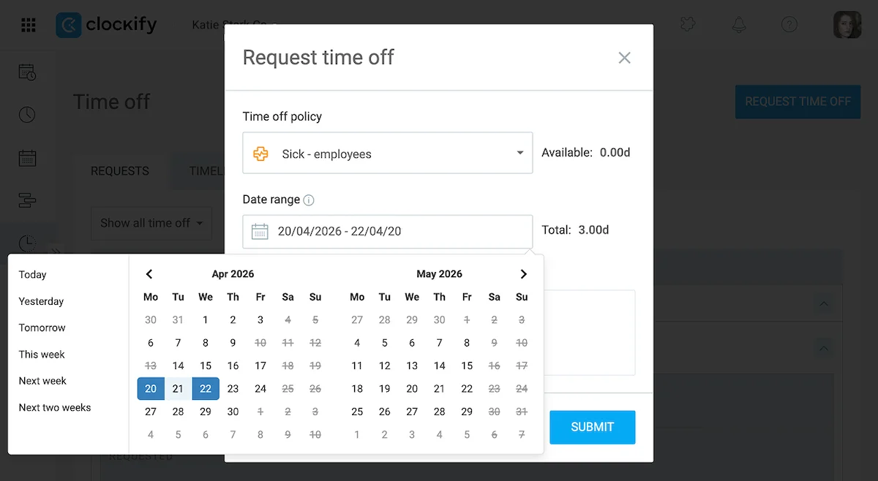Open the Schedule icon in the sidebar
878x481 pixels.
(29, 200)
